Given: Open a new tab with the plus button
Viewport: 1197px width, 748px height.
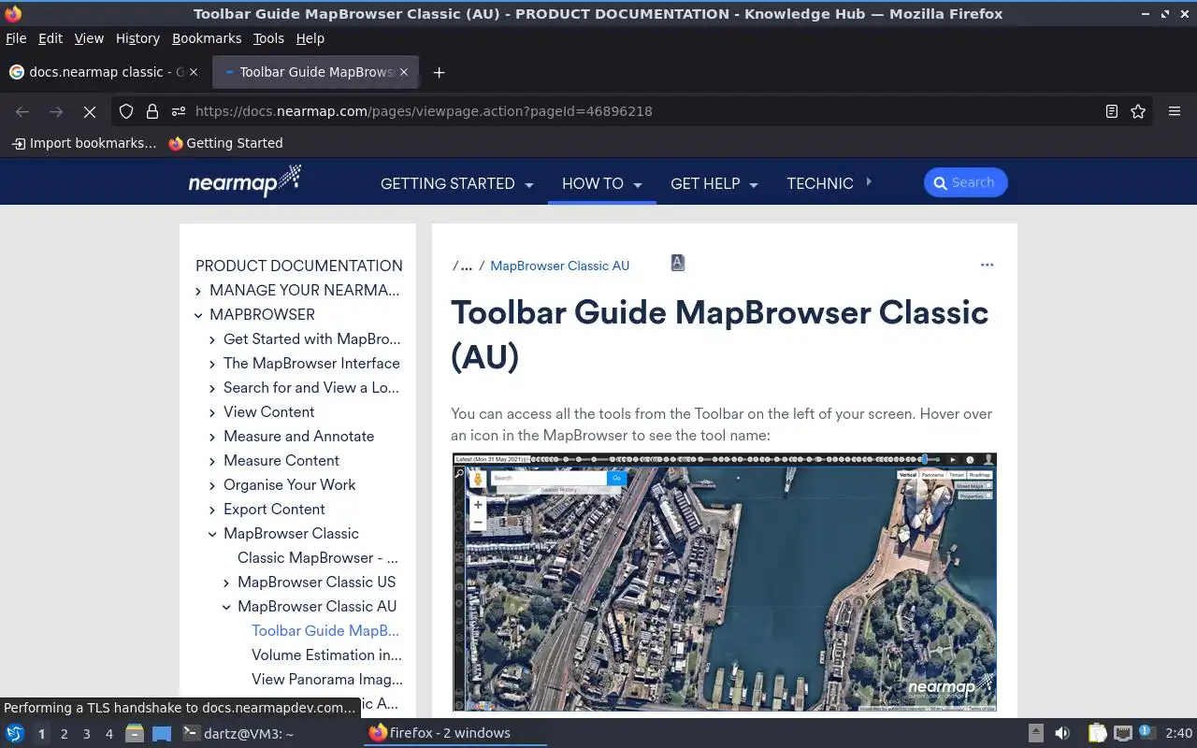Looking at the screenshot, I should coord(439,72).
